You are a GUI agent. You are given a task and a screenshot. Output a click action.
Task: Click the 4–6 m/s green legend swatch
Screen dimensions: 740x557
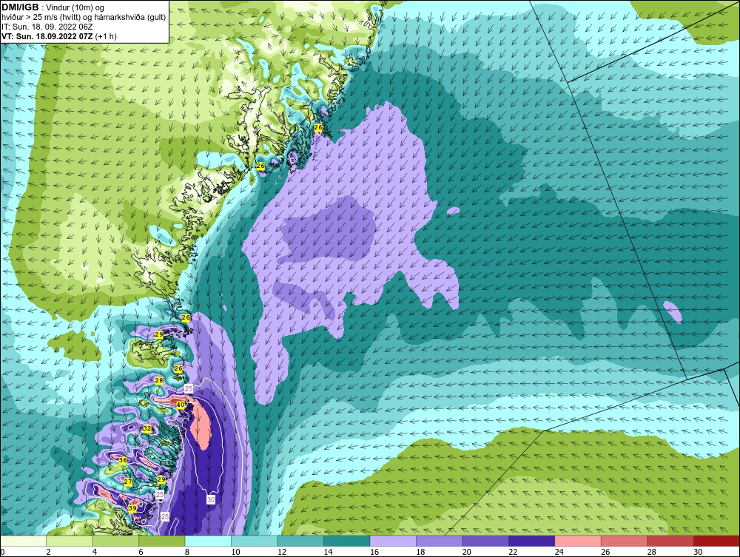point(115,541)
